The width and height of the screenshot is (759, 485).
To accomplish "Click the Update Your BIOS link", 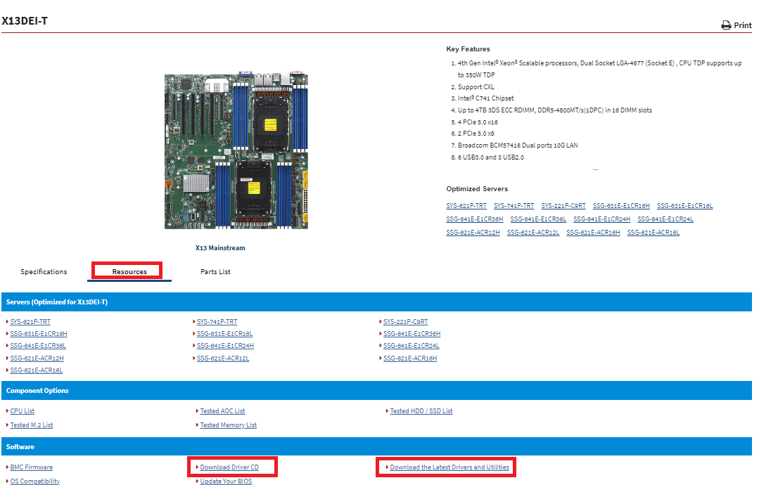I will pyautogui.click(x=226, y=481).
